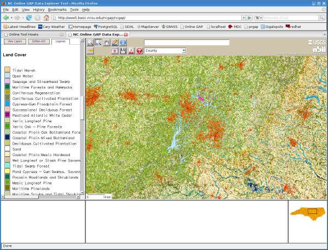Open the Bookmarks menu
Viewport: 328px width, 250px height.
[57, 10]
